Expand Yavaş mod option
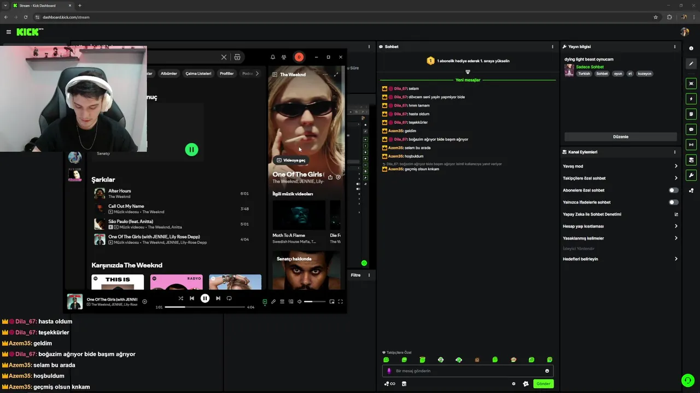 coord(620,166)
